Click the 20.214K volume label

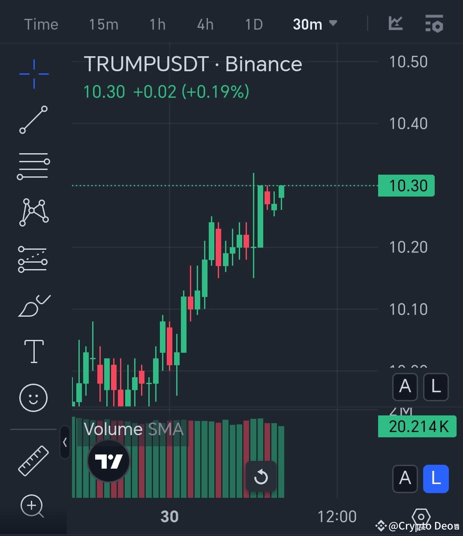point(416,427)
